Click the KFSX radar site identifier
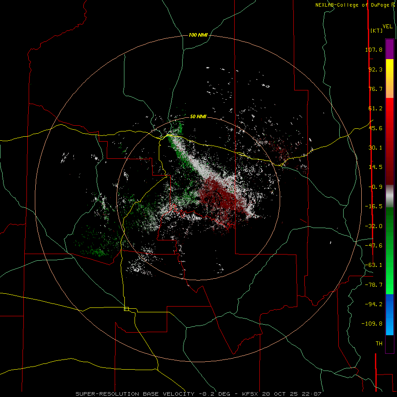 250,394
